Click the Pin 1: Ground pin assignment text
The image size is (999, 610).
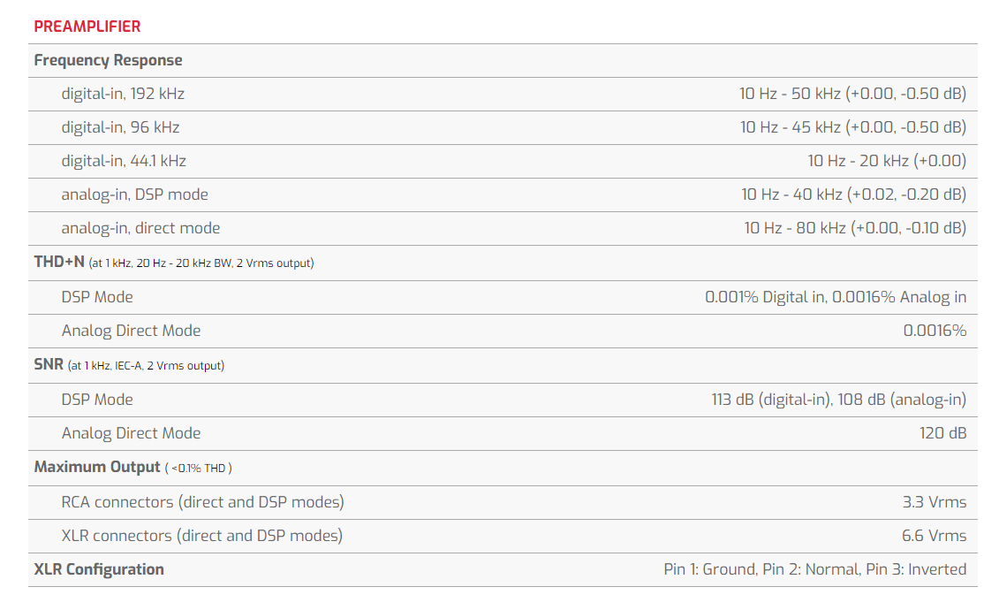(709, 569)
